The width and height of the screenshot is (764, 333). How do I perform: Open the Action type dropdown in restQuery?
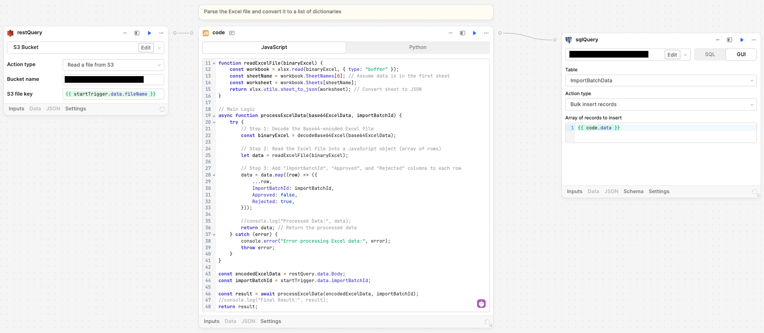coord(113,65)
